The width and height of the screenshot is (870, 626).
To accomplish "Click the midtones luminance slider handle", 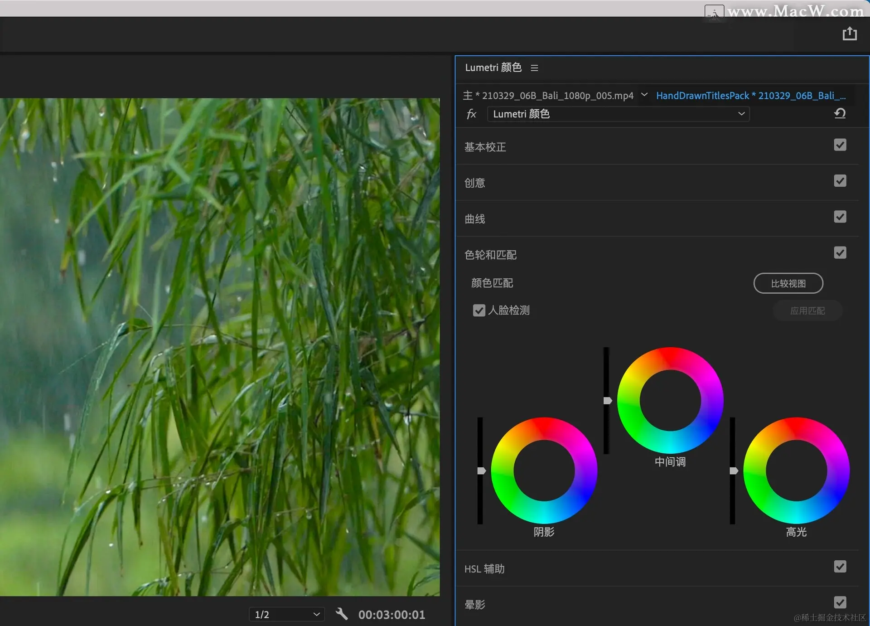I will point(608,400).
